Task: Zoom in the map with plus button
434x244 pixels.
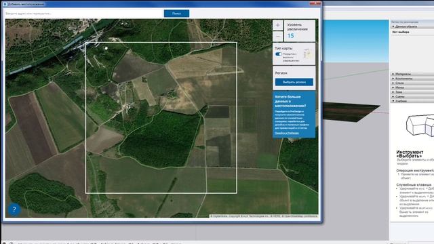Action: [278, 25]
